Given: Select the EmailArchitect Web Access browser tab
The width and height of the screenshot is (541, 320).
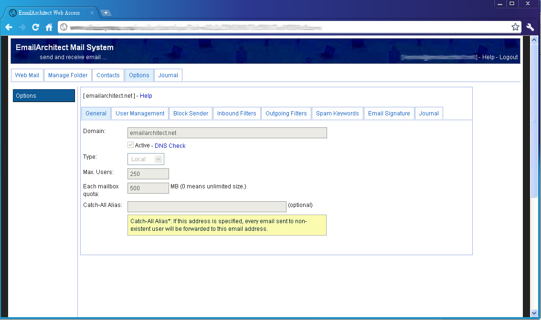Looking at the screenshot, I should click(x=52, y=13).
